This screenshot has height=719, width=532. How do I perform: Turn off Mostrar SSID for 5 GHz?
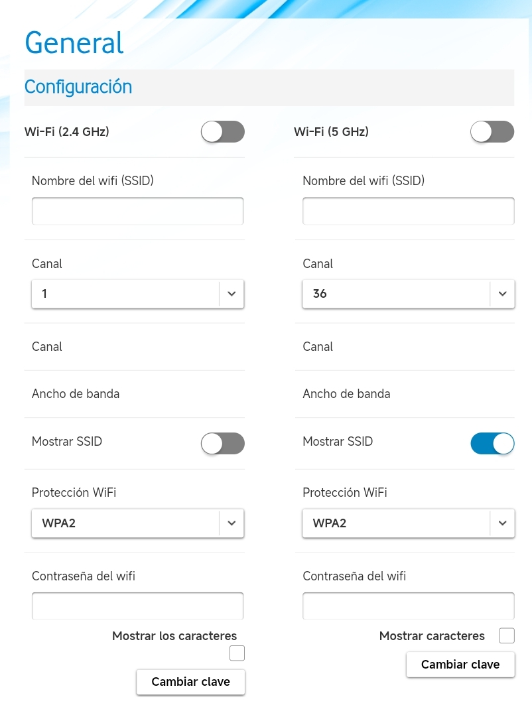point(492,443)
